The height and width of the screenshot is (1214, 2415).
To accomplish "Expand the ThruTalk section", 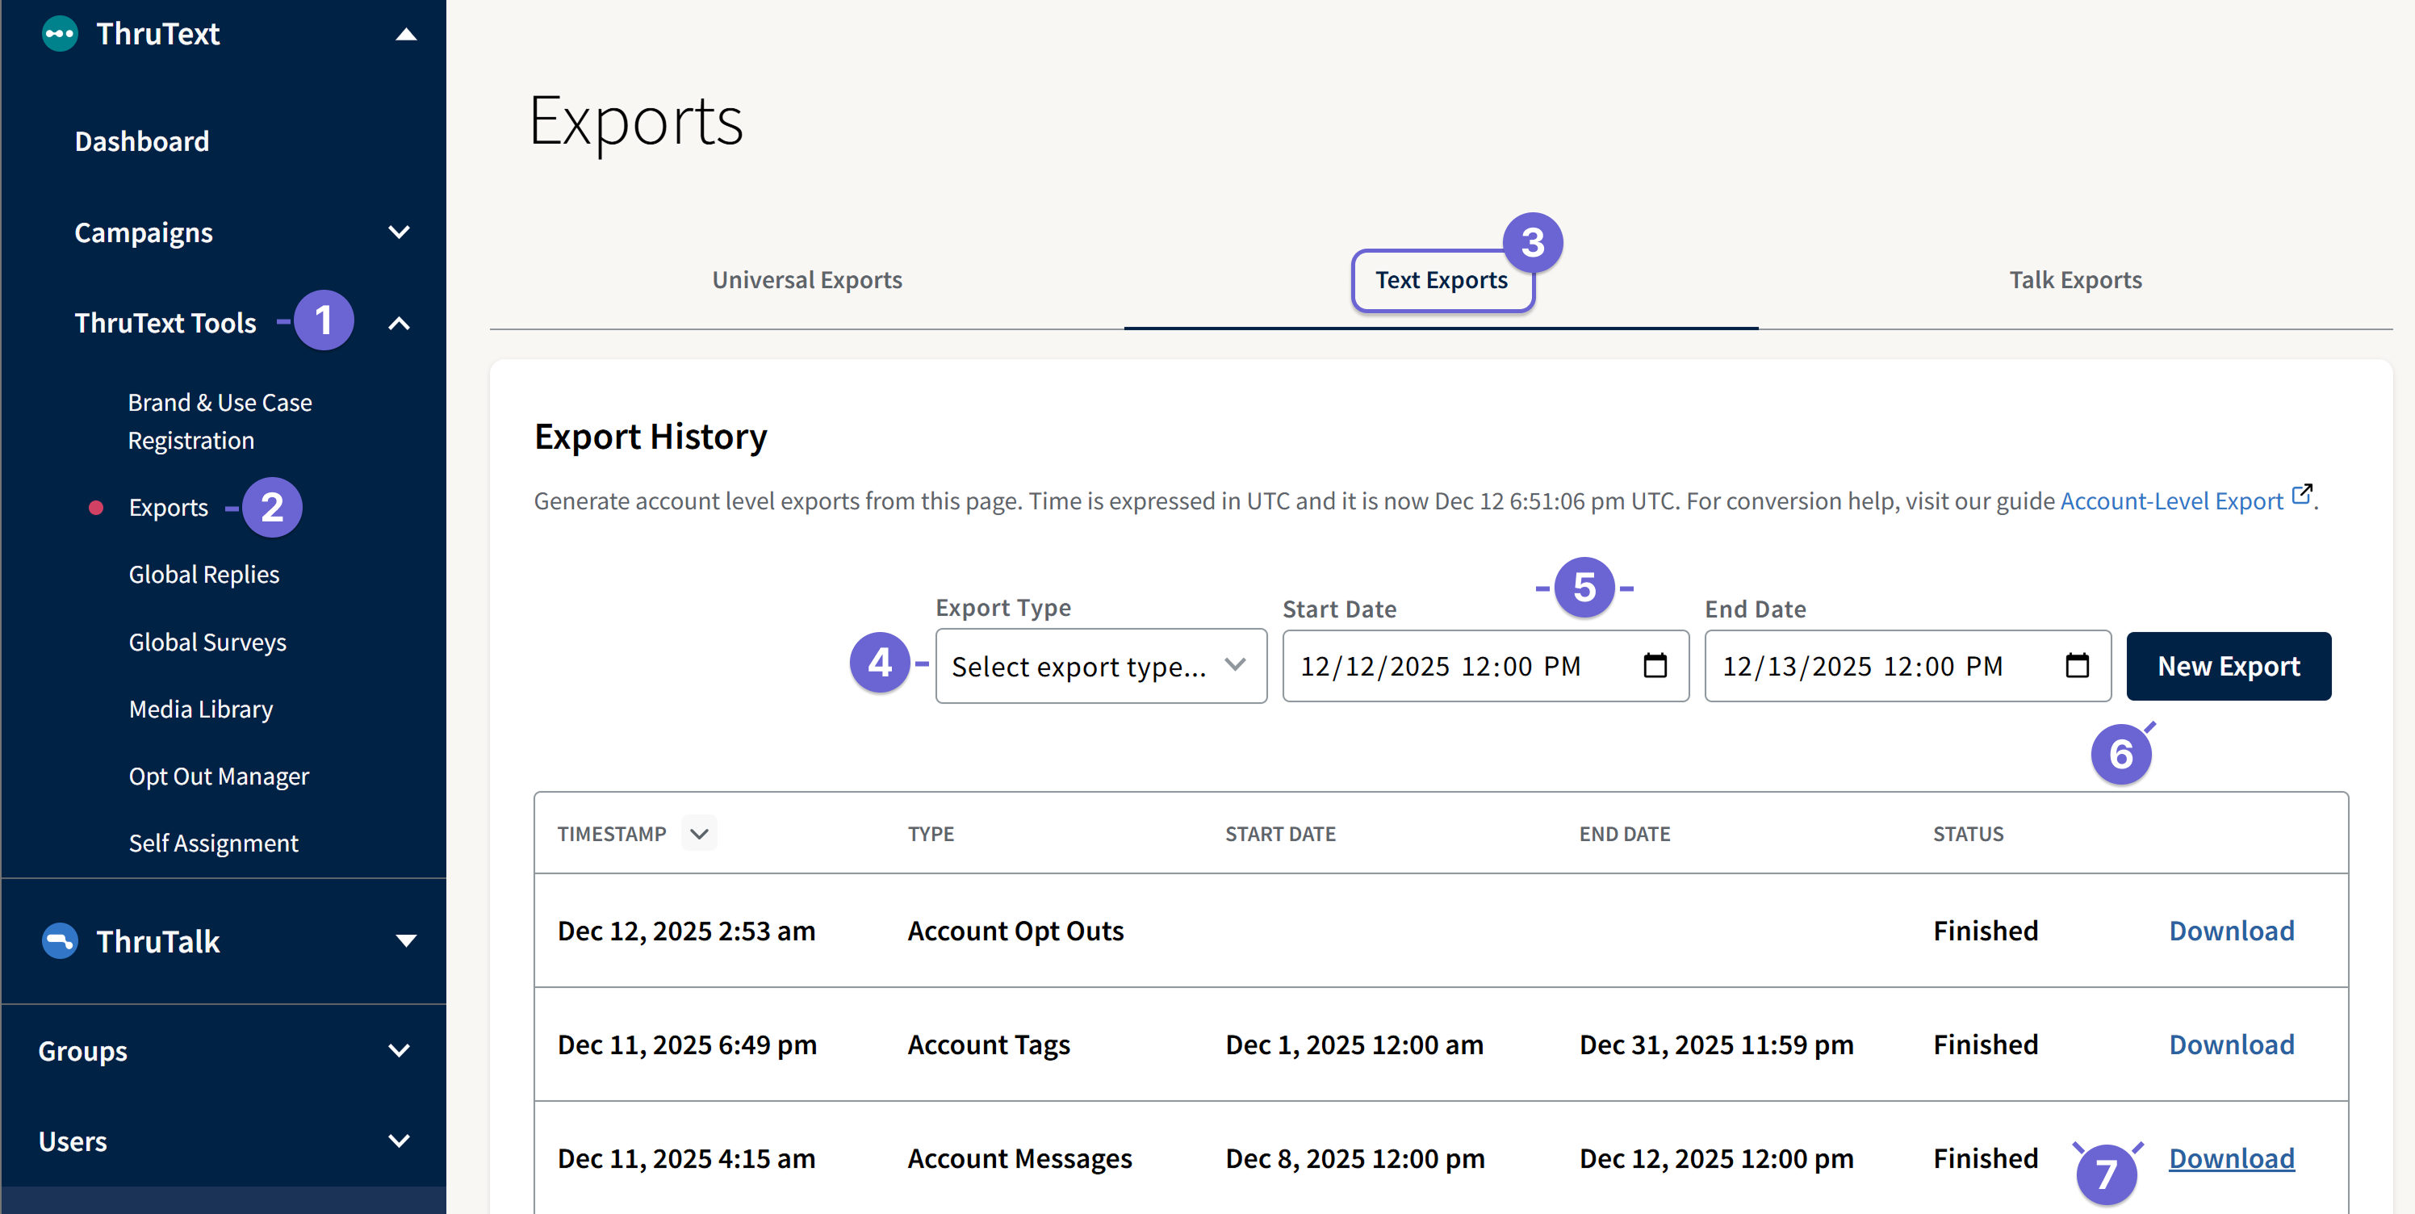I will pos(404,941).
